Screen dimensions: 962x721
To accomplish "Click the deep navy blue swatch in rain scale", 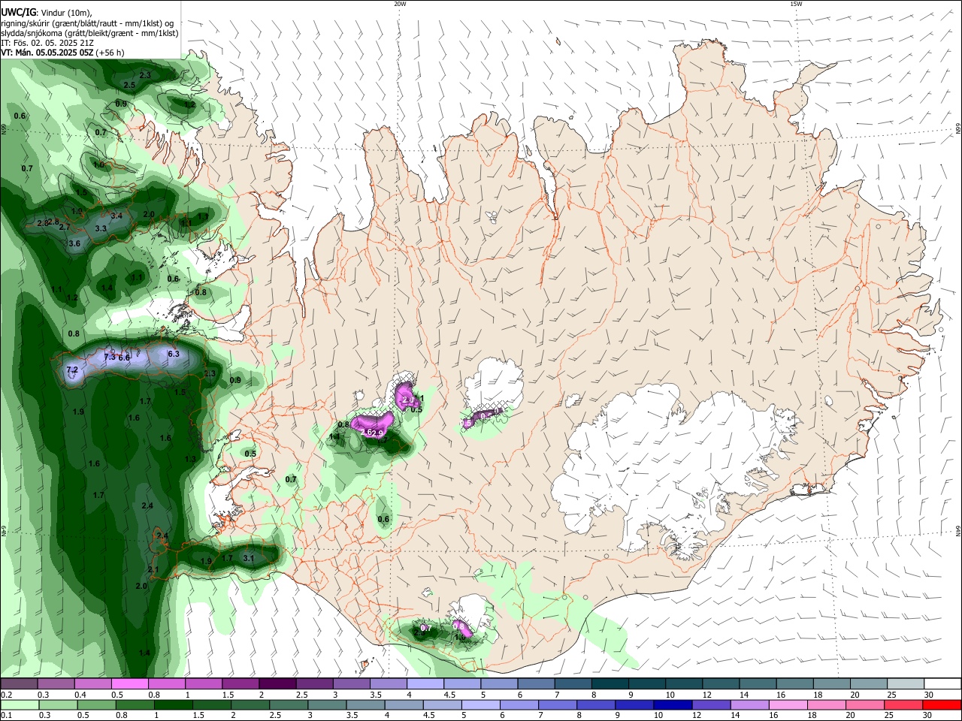I will (671, 704).
